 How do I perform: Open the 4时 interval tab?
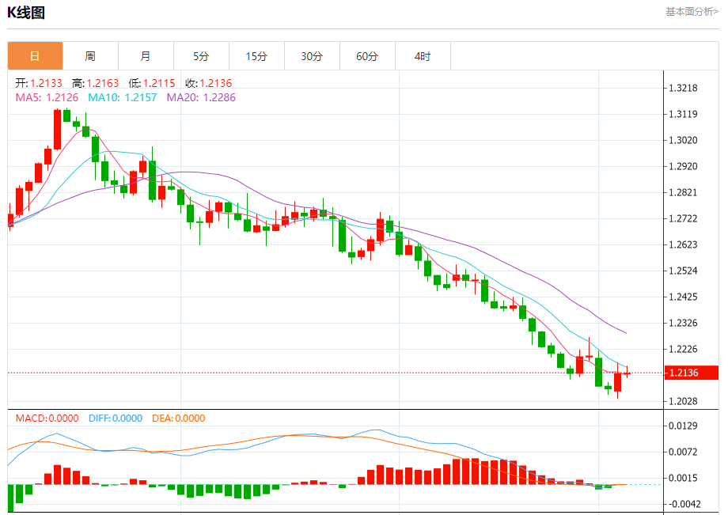pyautogui.click(x=423, y=56)
